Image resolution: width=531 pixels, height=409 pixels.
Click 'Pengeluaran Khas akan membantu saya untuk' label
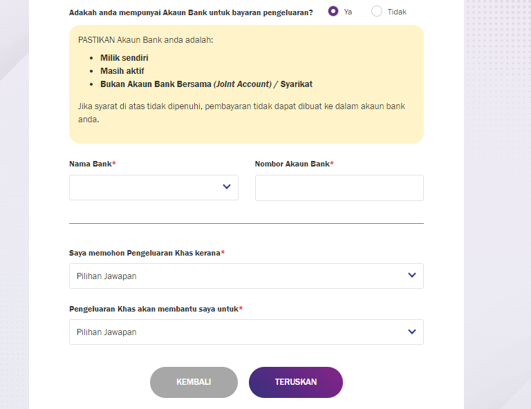[156, 309]
